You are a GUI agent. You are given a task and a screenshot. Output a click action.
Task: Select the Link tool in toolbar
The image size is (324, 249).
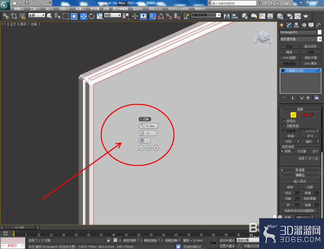(x=6, y=16)
